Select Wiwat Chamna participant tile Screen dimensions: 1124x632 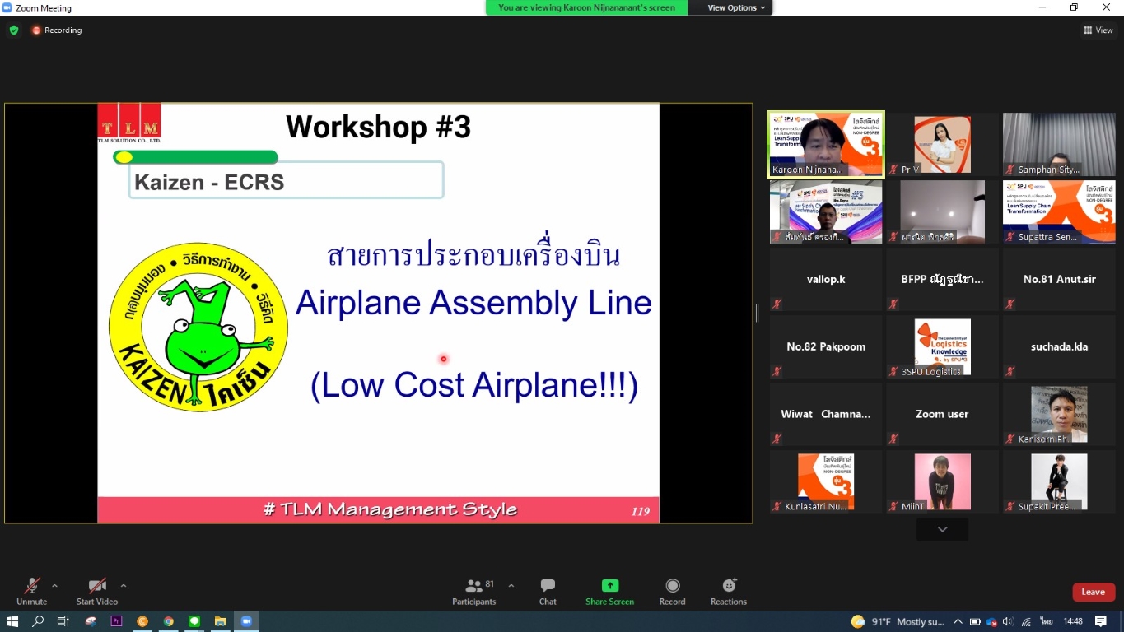point(826,415)
